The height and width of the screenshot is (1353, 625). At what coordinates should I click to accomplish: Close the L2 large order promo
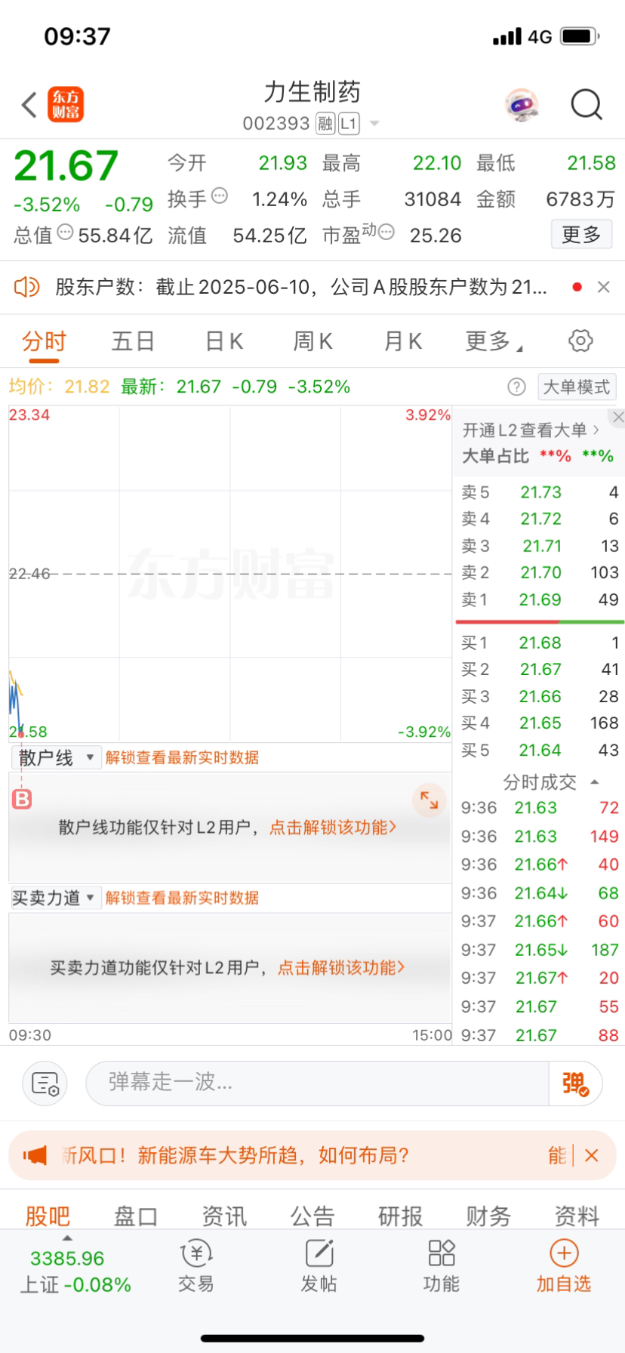(x=618, y=418)
